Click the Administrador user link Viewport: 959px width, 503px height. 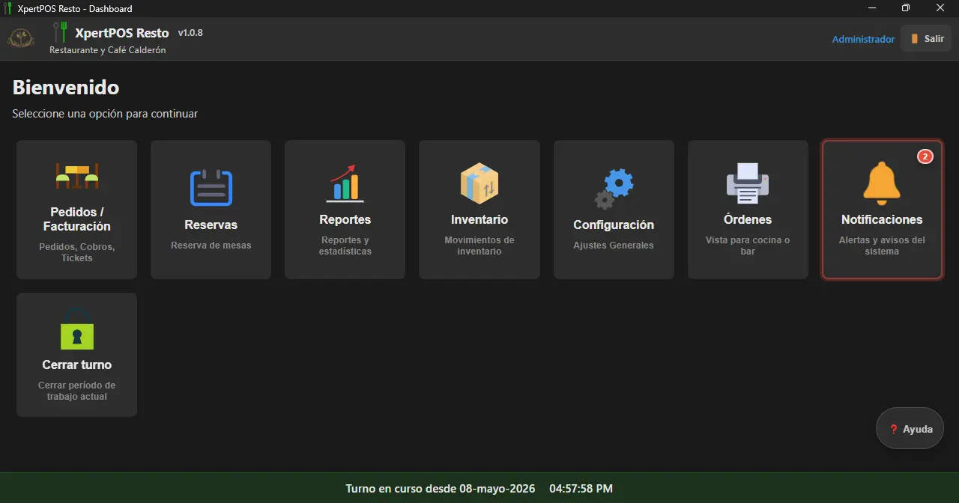pos(863,39)
